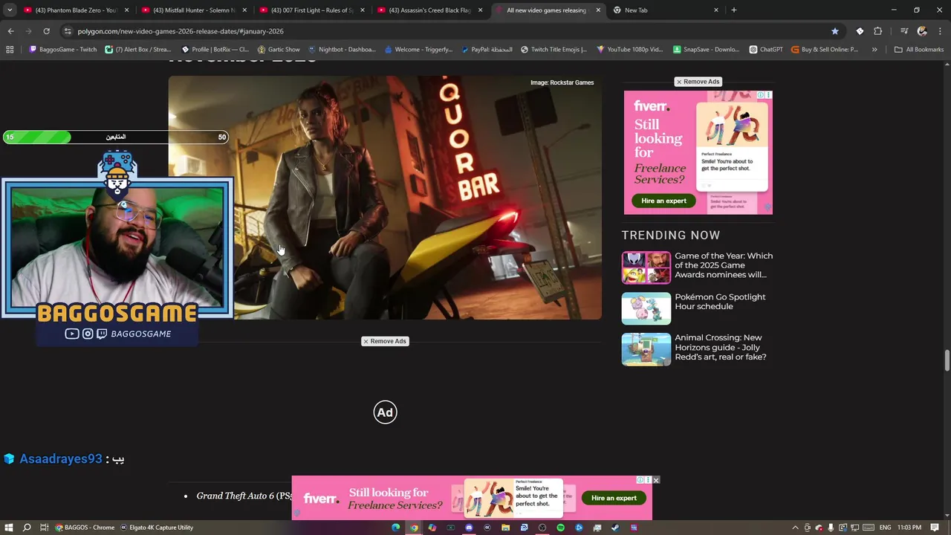Reload the polygon.com page
The image size is (951, 535).
46,31
